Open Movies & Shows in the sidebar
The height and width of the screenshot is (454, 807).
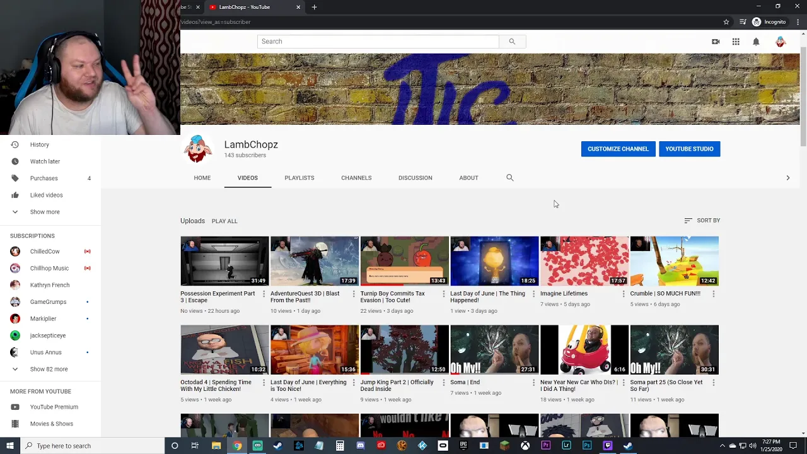pyautogui.click(x=50, y=424)
